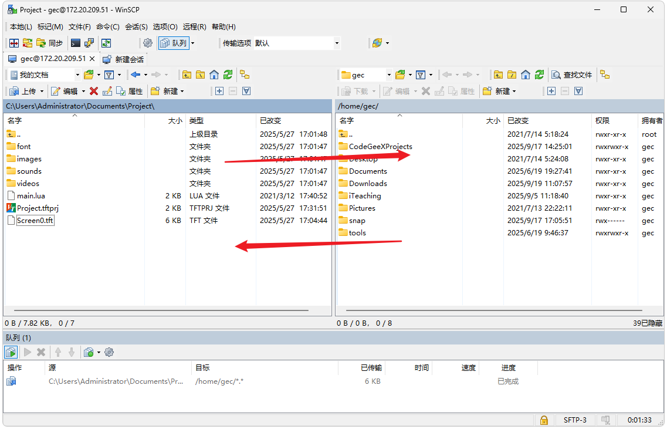Click the 查找文件 find files button
667x429 pixels.
pos(572,75)
